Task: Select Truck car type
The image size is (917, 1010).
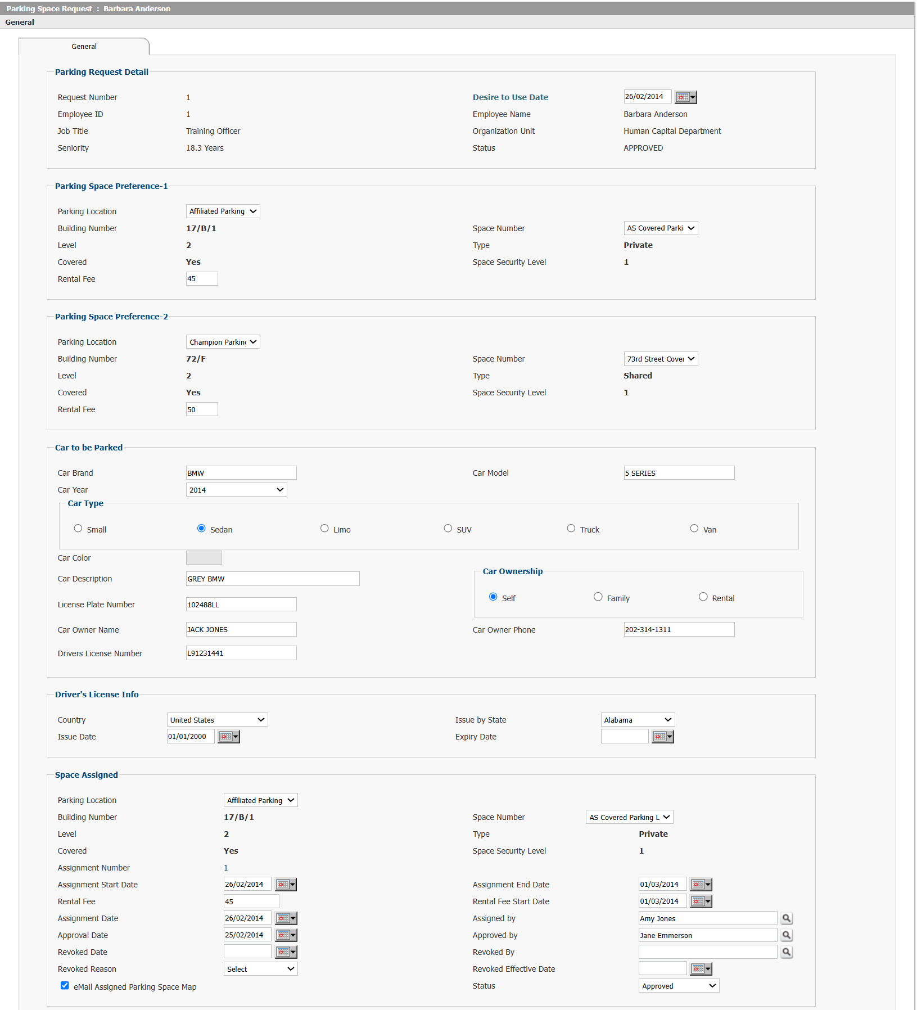Action: 571,529
